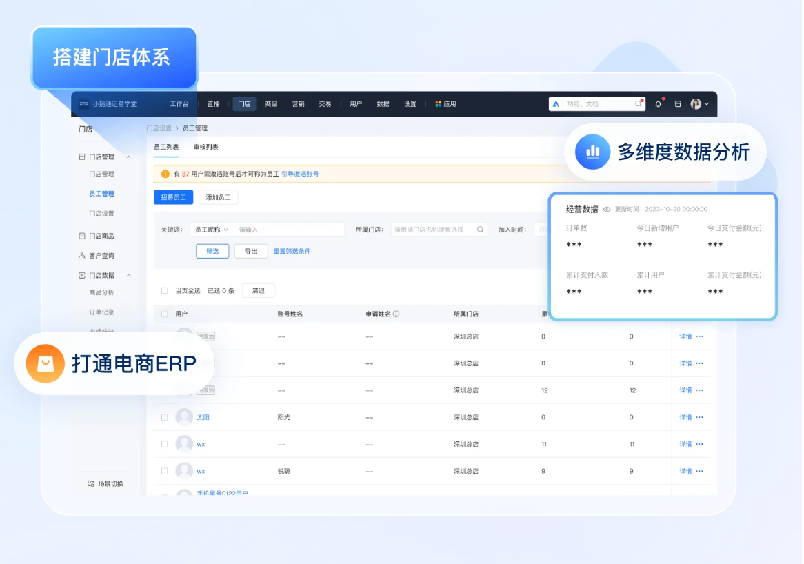Click the orange shopping bag icon beside 打通电商ERP

click(44, 363)
